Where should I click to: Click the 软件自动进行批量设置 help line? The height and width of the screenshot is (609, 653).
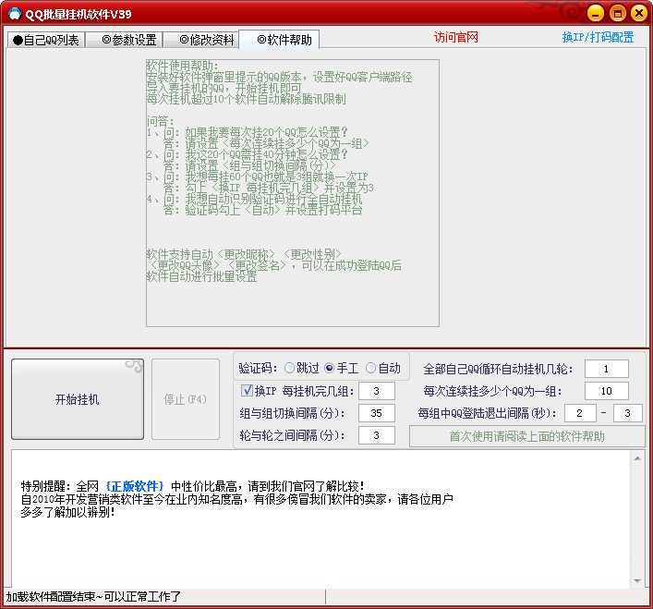pos(201,276)
